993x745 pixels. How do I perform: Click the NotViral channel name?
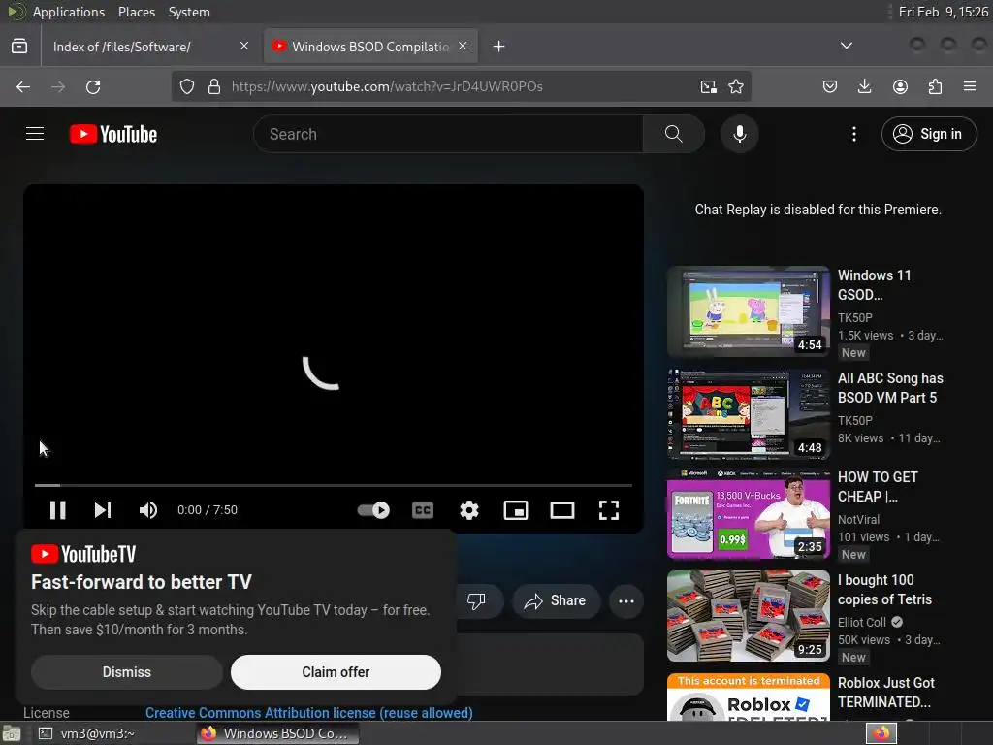pos(858,520)
